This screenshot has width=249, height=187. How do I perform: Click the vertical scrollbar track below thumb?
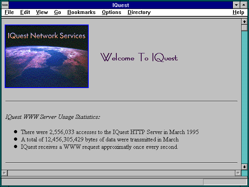pyautogui.click(x=244, y=97)
